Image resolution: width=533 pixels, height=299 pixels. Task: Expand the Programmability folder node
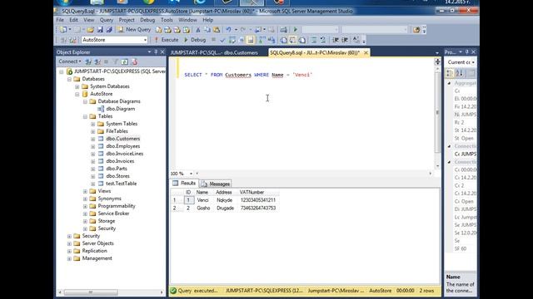point(85,206)
